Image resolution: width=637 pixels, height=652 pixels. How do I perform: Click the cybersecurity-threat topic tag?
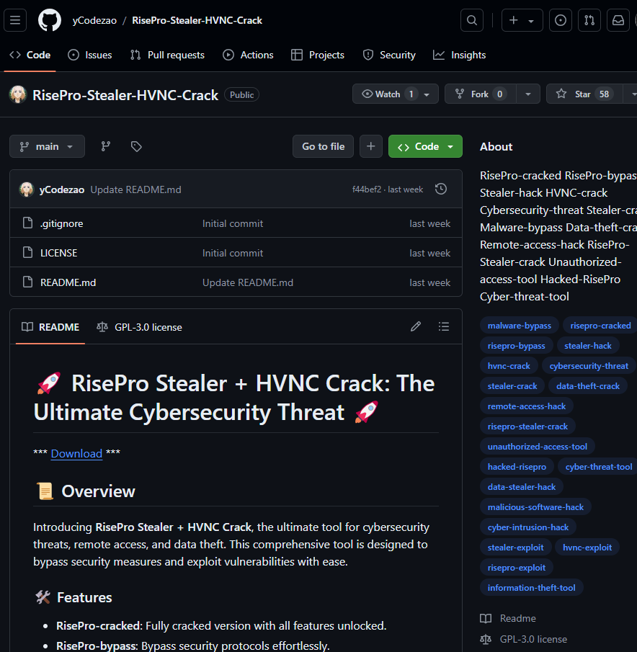pyautogui.click(x=588, y=366)
